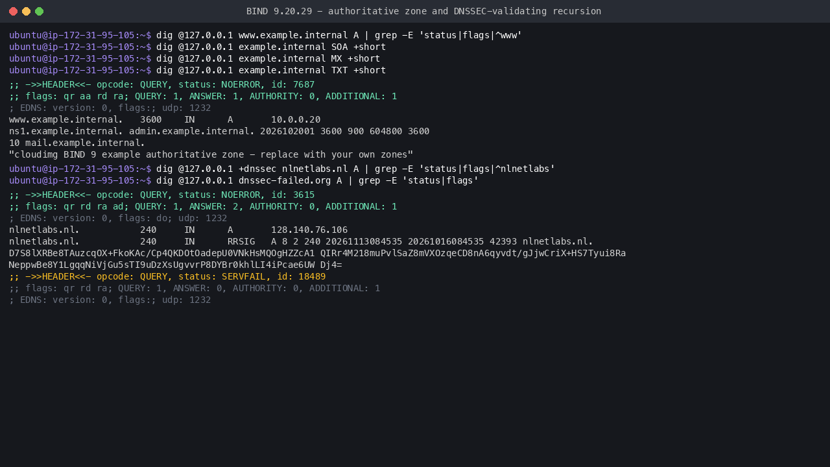Select the signature line starting 'D7S8lXRBe8'
Screen dimensions: 830x467
coord(318,253)
